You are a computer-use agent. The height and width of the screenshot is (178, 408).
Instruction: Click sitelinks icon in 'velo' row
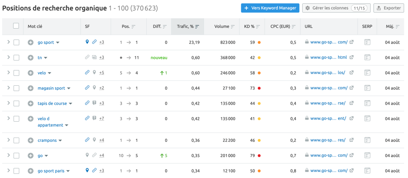[87, 72]
